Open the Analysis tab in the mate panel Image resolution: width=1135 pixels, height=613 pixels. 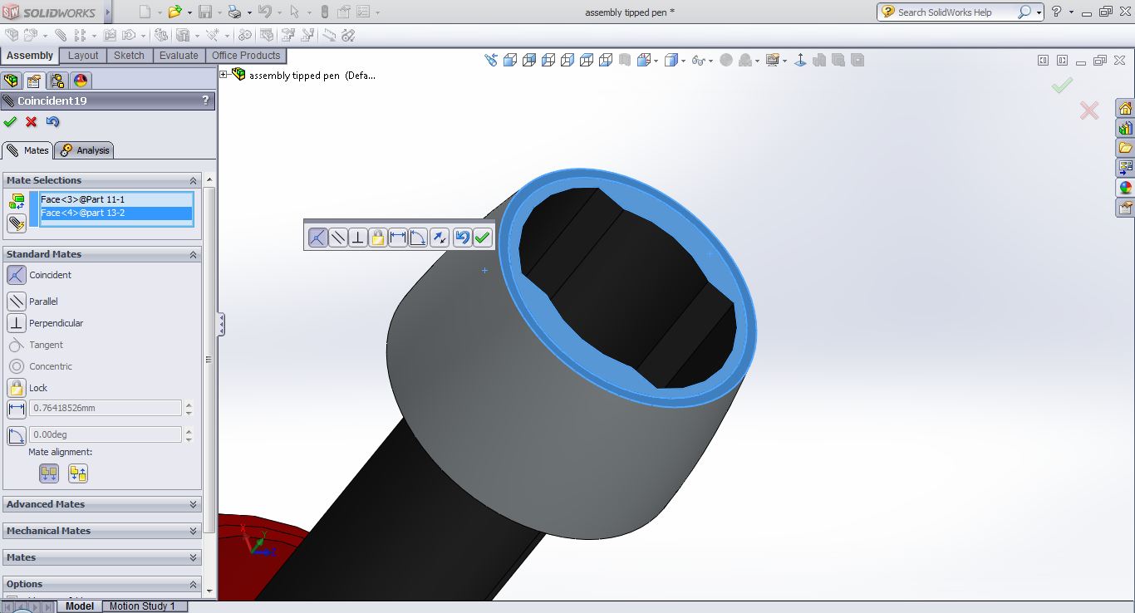click(x=85, y=150)
